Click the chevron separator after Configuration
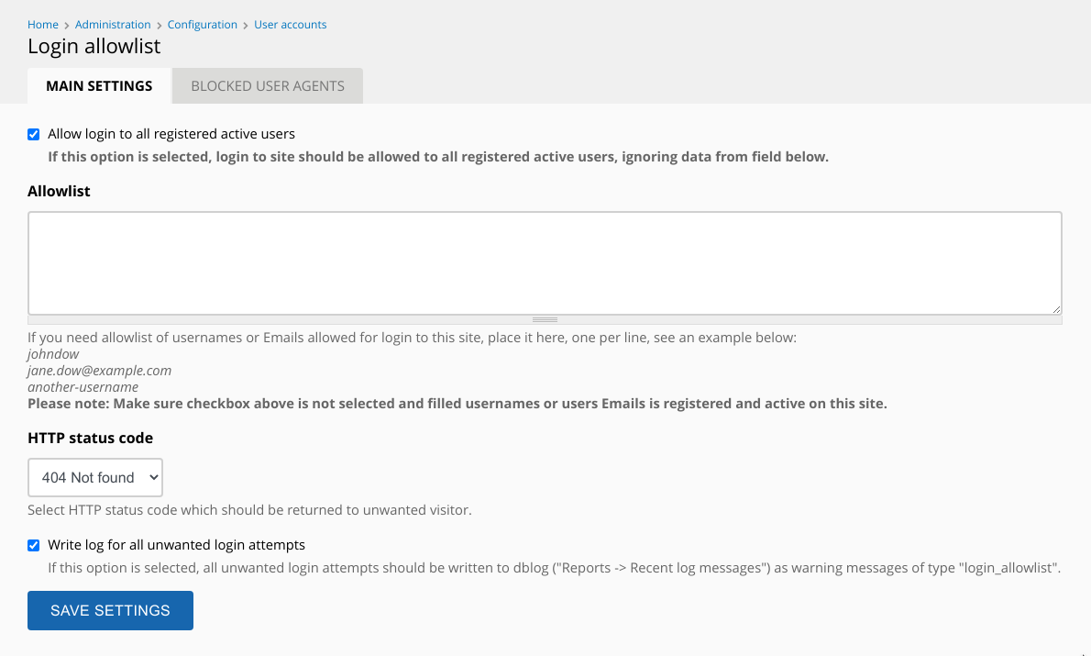The width and height of the screenshot is (1091, 656). (246, 25)
